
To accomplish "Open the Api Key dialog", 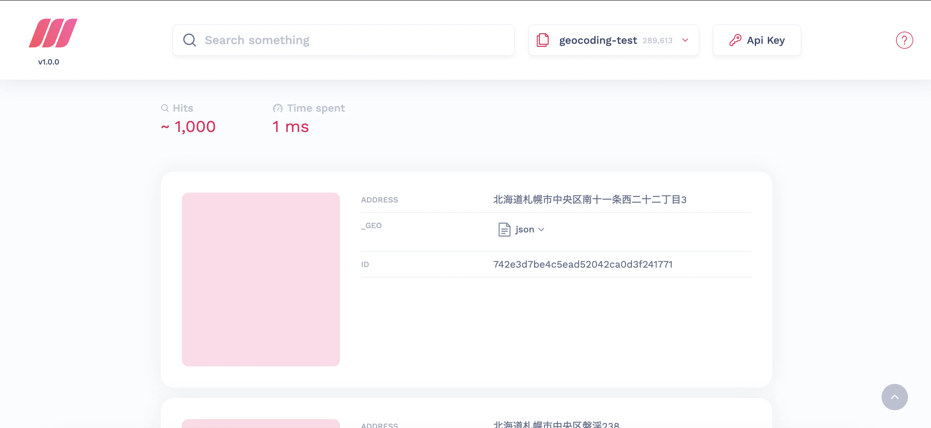I will [757, 40].
